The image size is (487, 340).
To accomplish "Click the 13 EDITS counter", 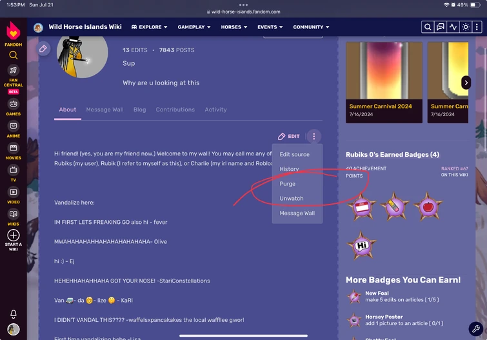I will pos(135,50).
